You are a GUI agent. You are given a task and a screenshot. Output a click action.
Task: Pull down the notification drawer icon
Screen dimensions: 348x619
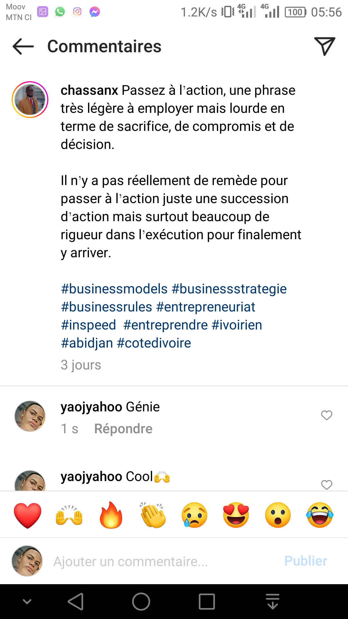tap(273, 602)
